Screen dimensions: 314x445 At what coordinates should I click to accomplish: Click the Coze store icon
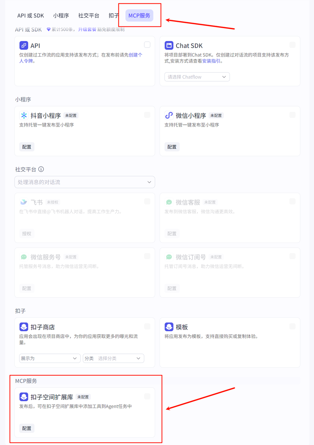point(24,327)
